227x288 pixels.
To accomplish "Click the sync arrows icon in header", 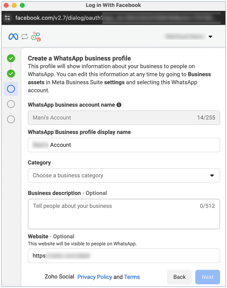I will [x=25, y=37].
